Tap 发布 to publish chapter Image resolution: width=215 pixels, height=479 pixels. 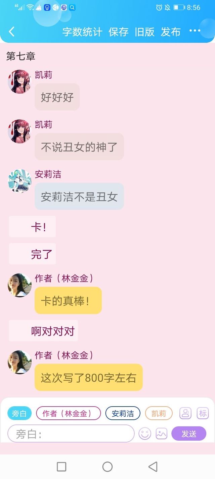[x=171, y=32]
